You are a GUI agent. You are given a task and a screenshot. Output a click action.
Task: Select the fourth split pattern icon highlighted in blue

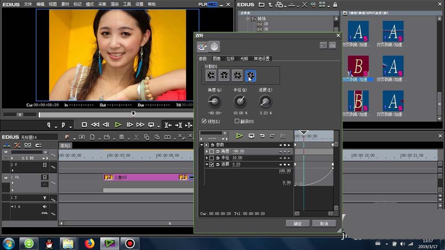250,76
